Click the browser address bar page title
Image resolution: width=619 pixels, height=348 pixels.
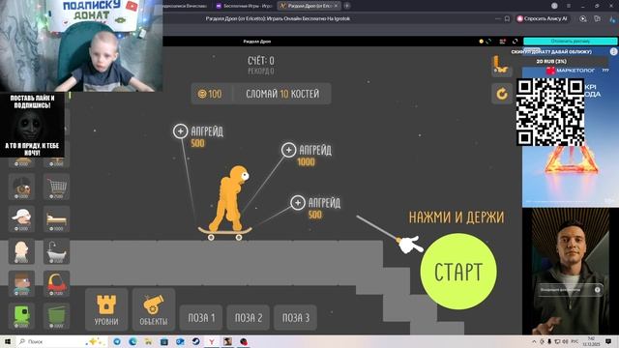click(x=278, y=18)
